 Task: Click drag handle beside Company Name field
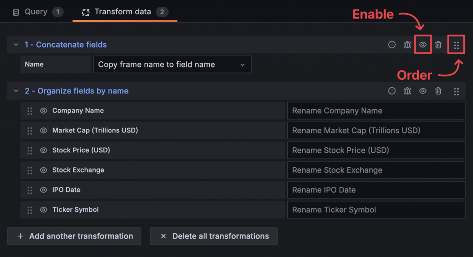pyautogui.click(x=30, y=111)
